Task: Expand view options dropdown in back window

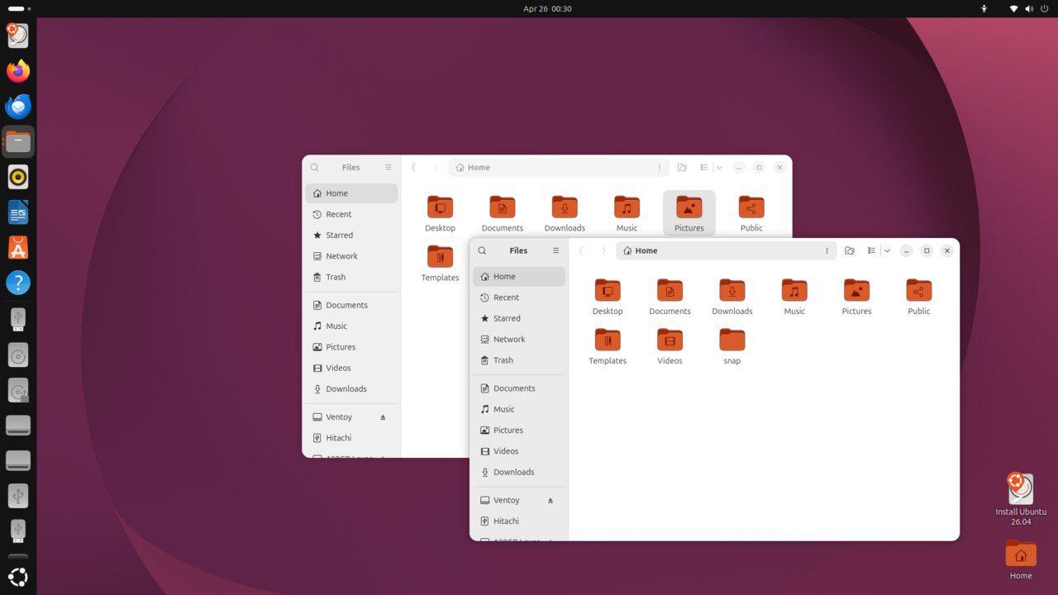Action: click(x=719, y=167)
